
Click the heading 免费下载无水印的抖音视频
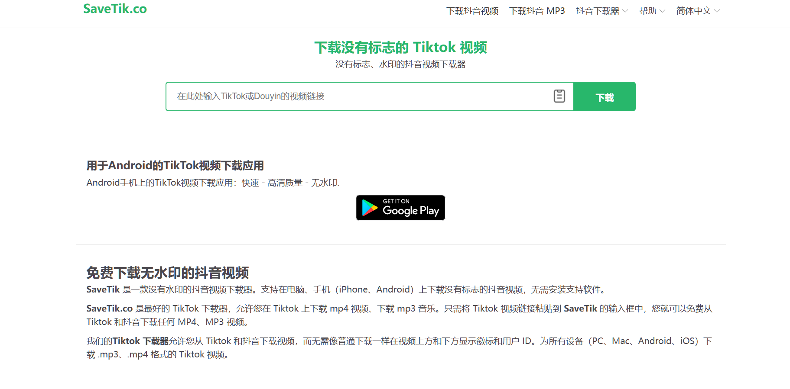click(167, 273)
